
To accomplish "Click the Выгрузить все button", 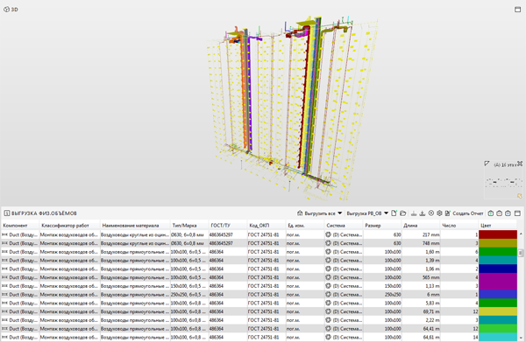I will coord(316,213).
